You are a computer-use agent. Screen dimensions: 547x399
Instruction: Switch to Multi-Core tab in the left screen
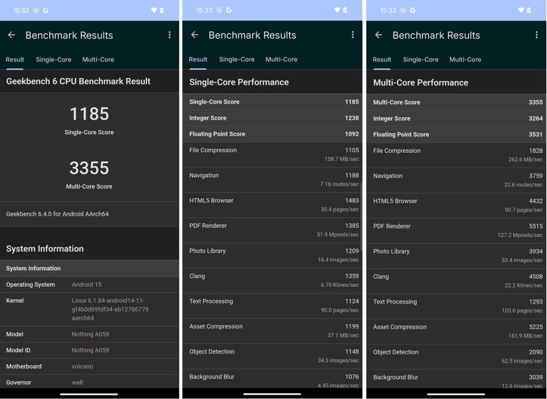[x=98, y=60]
